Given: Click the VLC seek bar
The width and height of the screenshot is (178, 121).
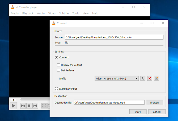Looking at the screenshot, I should click(x=35, y=99).
